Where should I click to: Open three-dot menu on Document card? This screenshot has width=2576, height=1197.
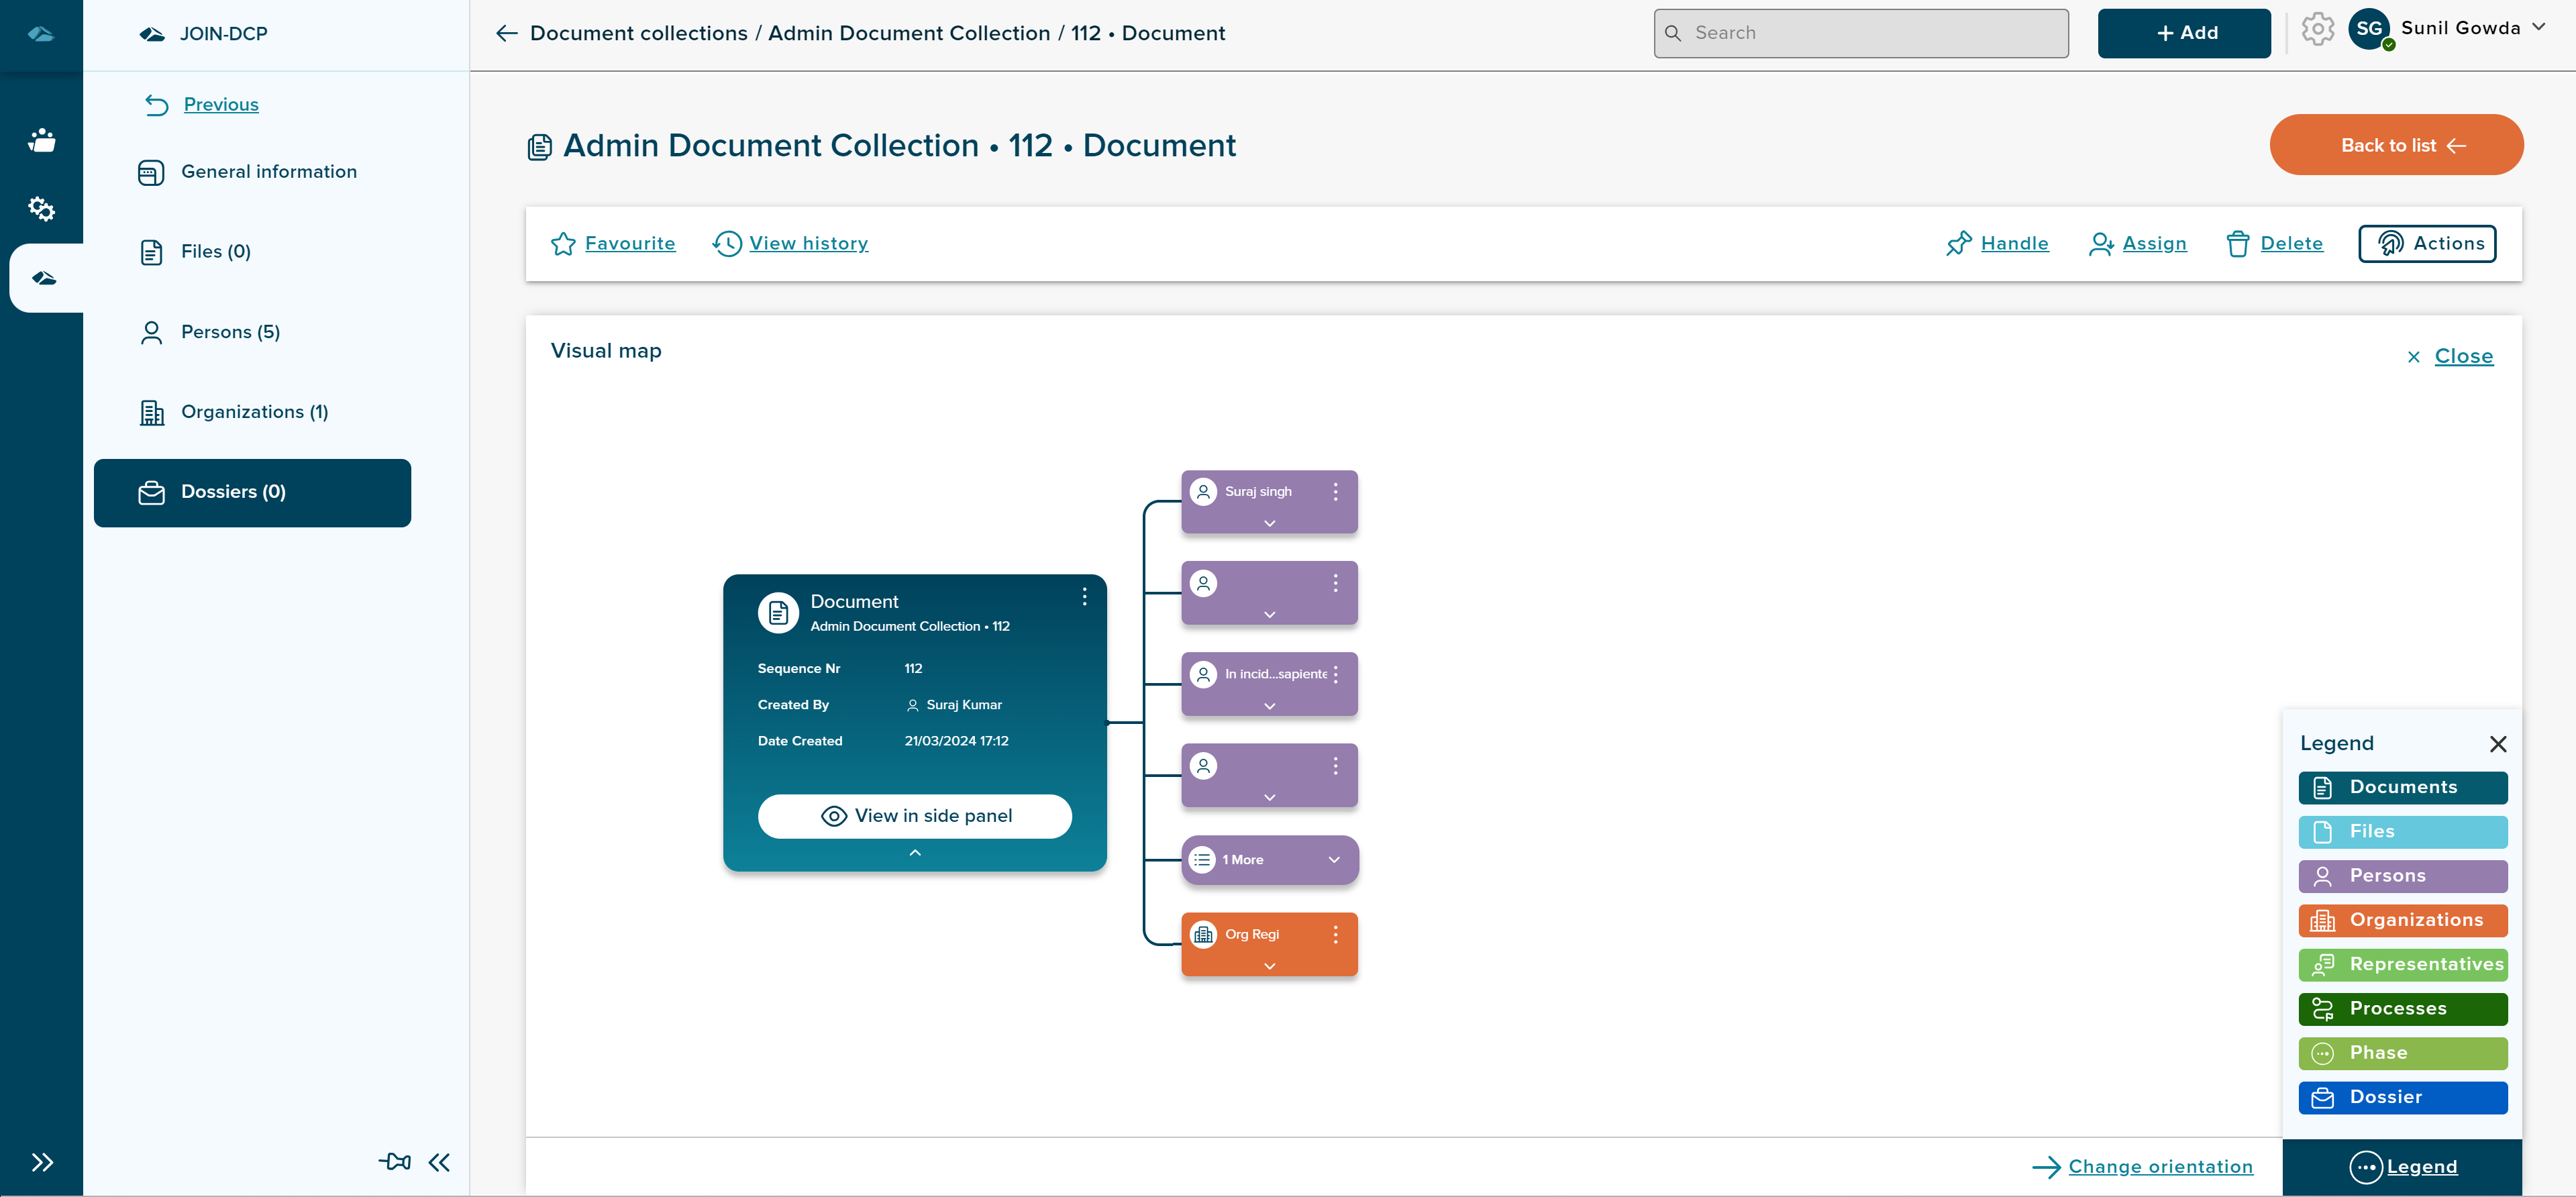click(x=1084, y=597)
